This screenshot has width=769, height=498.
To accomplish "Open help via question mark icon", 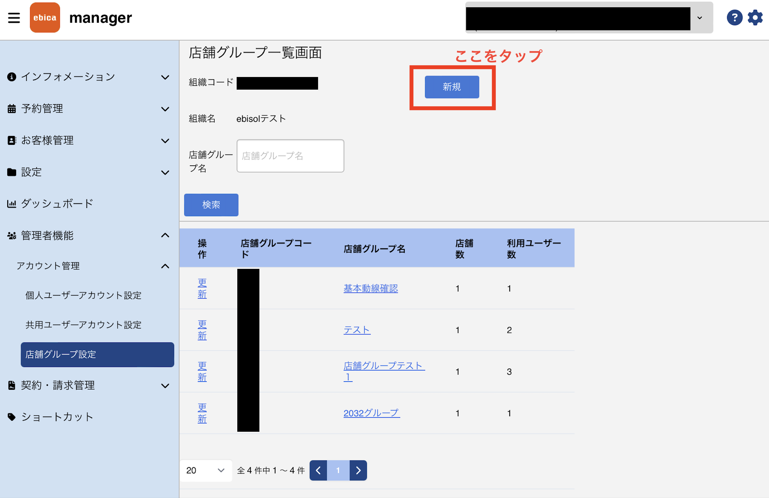I will click(x=734, y=17).
